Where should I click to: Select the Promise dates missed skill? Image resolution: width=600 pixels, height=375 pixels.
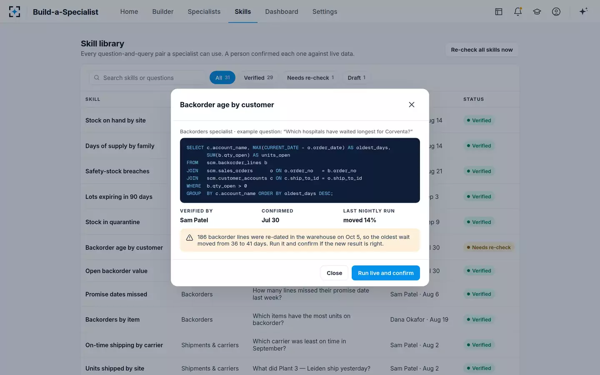[116, 294]
